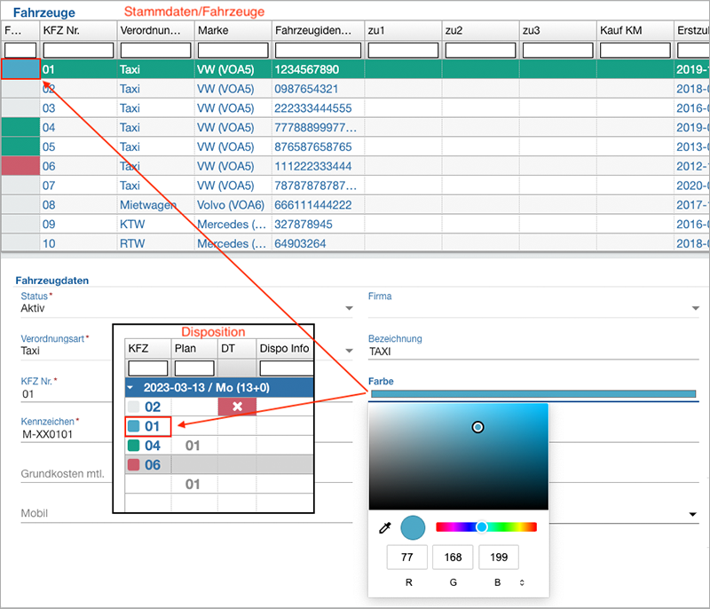Sort by the Marke column header
Image resolution: width=710 pixels, height=609 pixels.
231,30
